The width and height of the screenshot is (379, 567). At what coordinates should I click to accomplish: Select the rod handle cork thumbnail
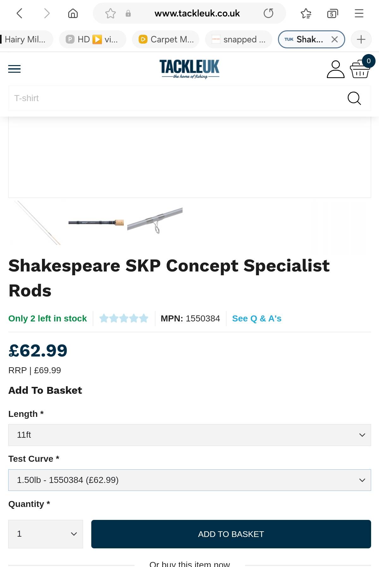coord(96,223)
